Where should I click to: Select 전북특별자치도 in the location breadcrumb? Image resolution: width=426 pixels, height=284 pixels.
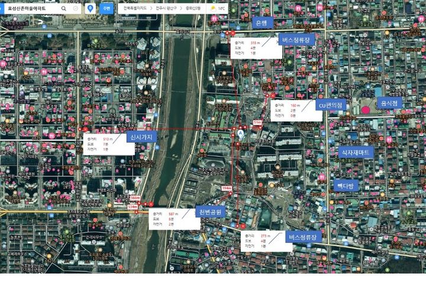click(x=135, y=8)
